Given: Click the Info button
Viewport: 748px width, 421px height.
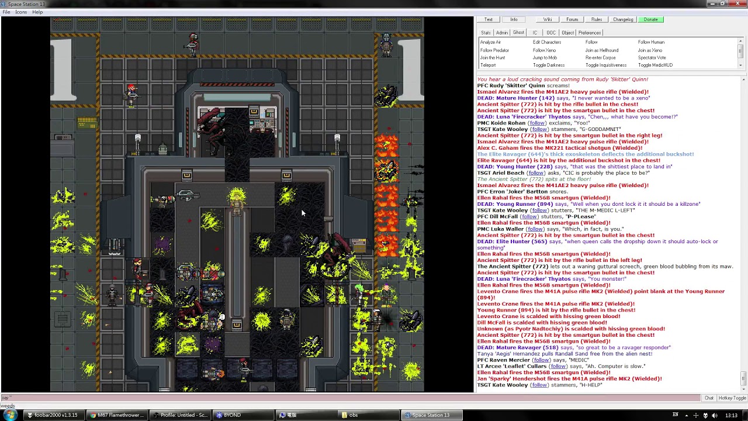Looking at the screenshot, I should (x=514, y=20).
